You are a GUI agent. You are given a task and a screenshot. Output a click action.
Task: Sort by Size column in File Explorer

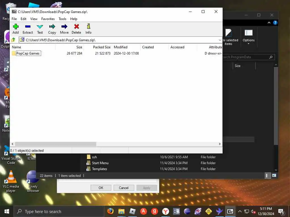(x=244, y=66)
